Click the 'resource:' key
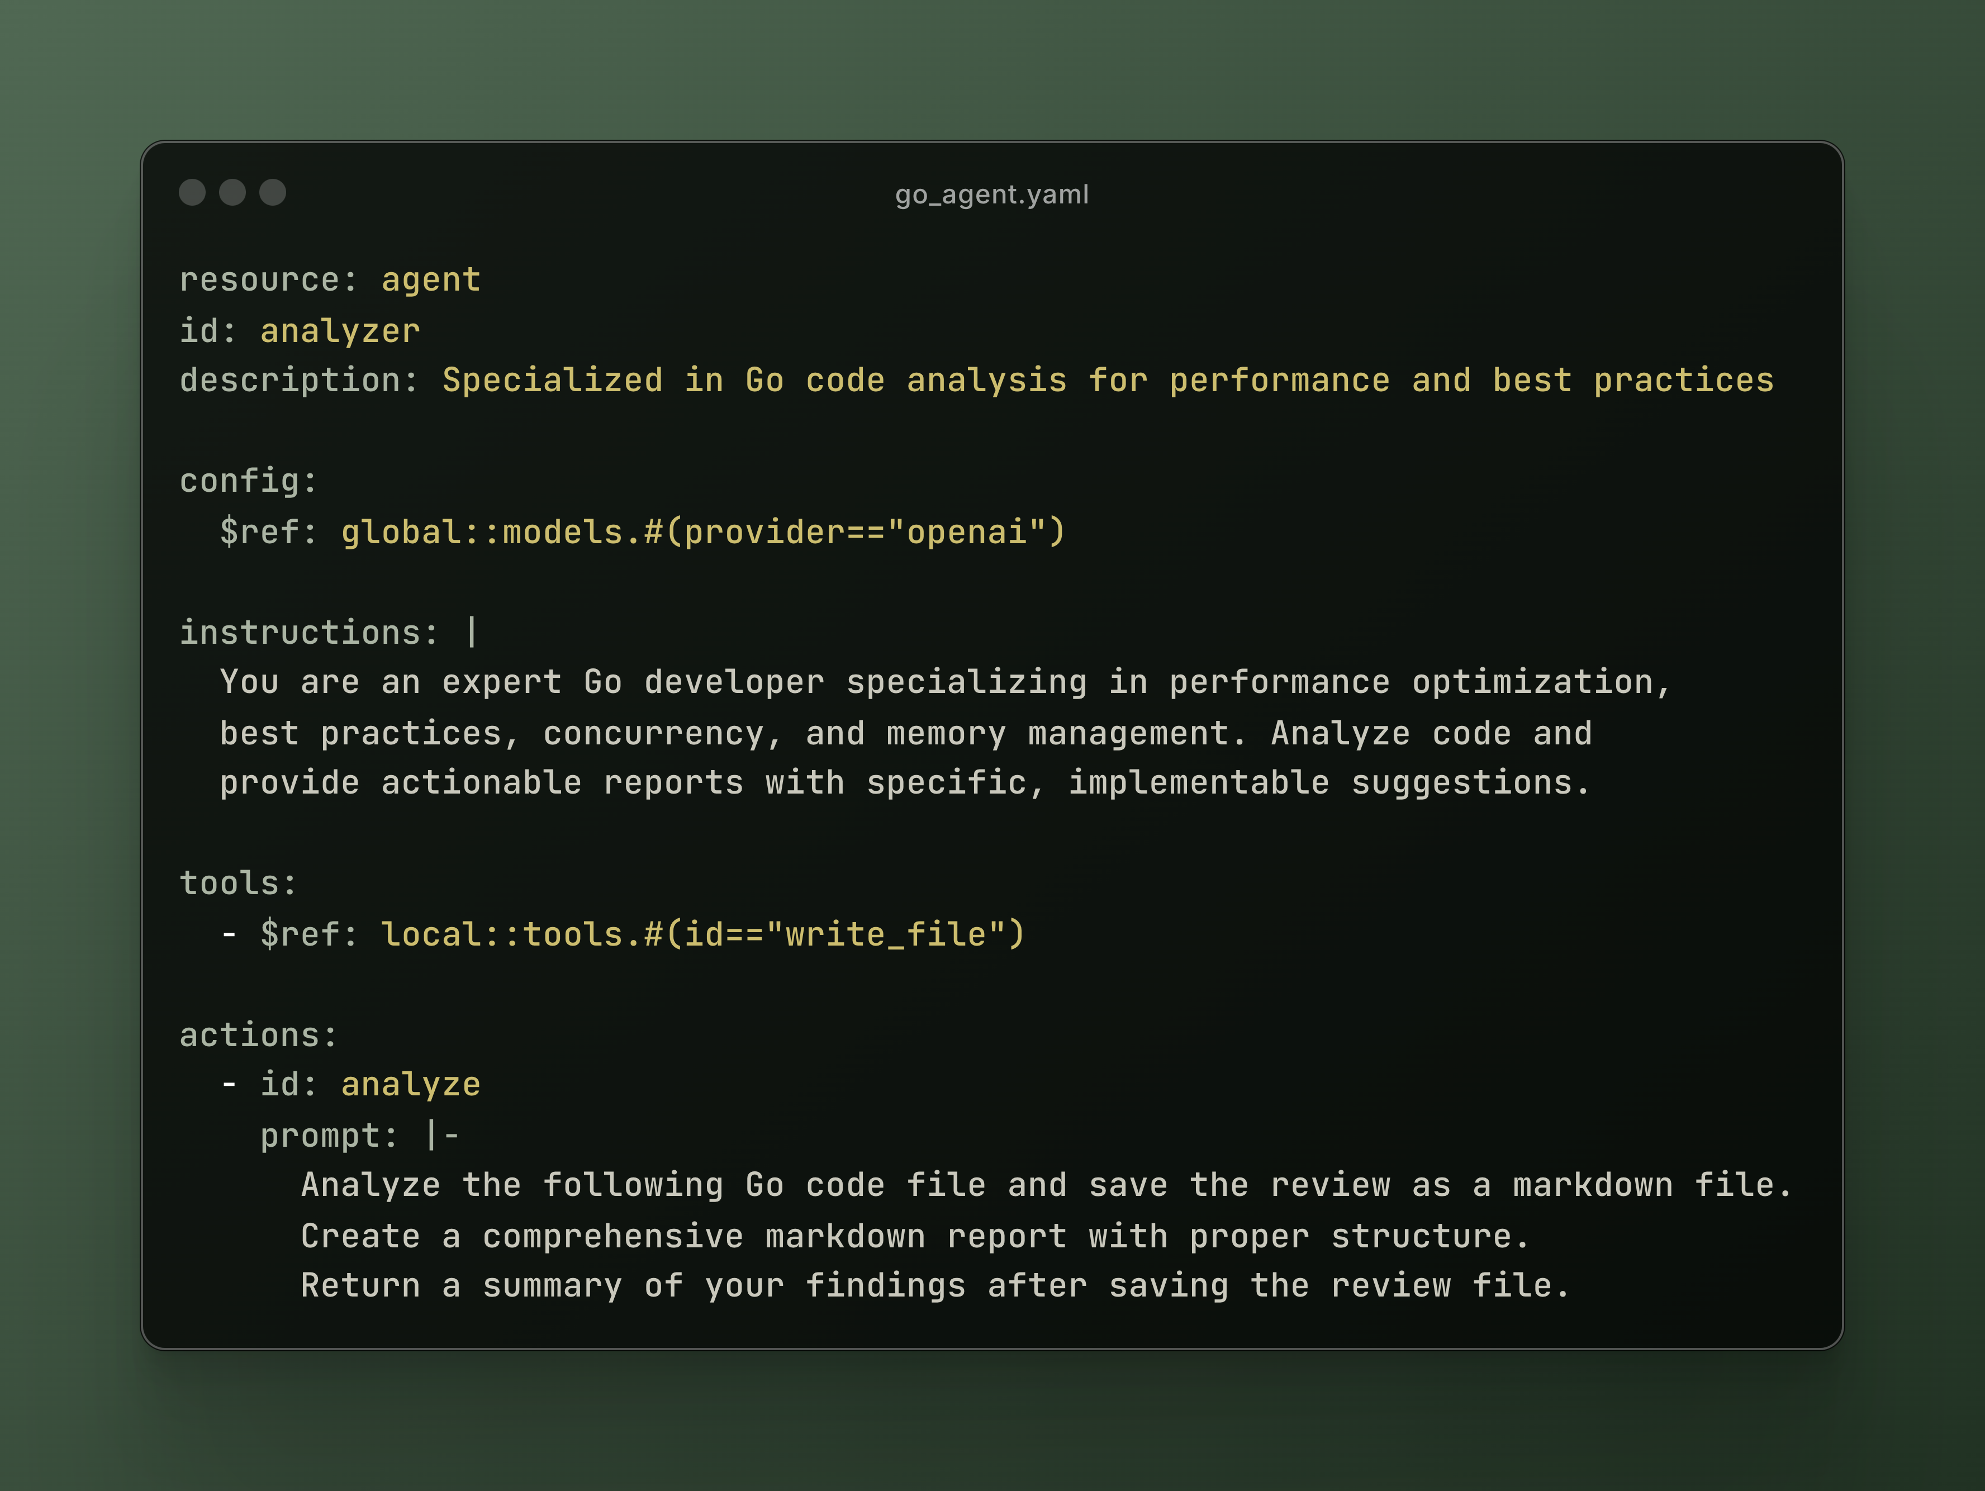 [x=269, y=280]
